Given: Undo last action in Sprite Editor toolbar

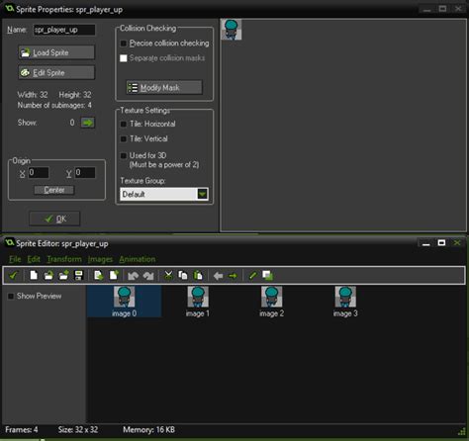Looking at the screenshot, I should (x=133, y=275).
